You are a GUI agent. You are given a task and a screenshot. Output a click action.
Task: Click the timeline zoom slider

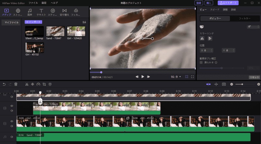pyautogui.click(x=242, y=84)
